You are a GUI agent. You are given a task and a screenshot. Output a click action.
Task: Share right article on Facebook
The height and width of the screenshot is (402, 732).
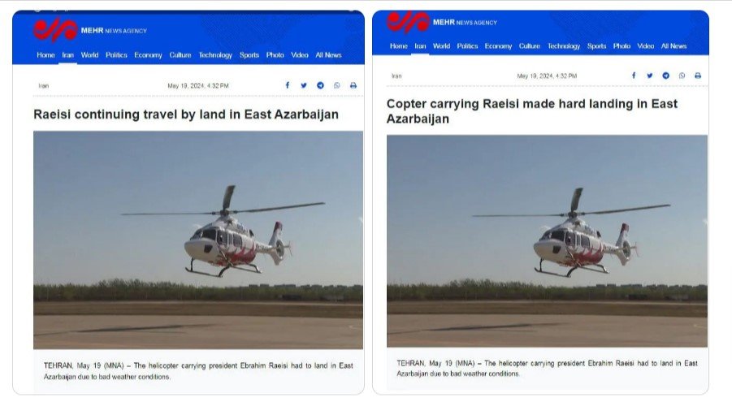634,76
